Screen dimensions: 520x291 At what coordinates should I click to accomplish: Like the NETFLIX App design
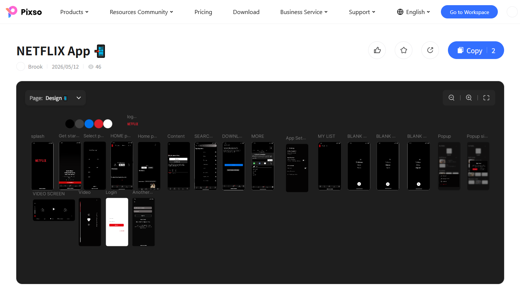pos(377,50)
